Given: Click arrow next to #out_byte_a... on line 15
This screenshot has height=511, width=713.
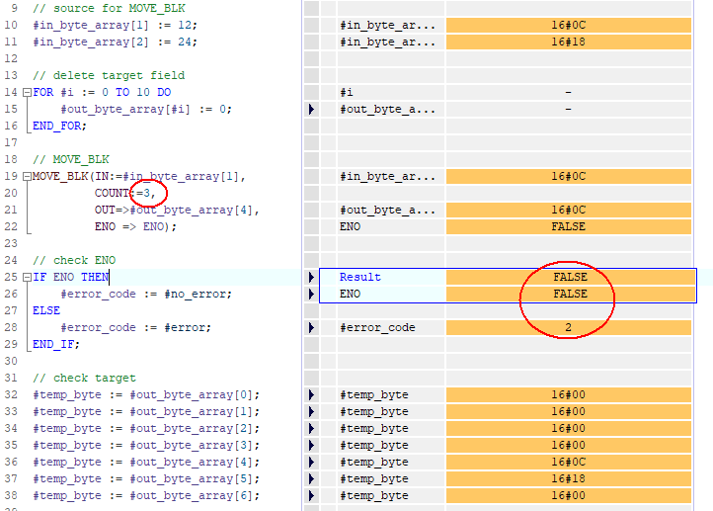Looking at the screenshot, I should click(x=311, y=110).
